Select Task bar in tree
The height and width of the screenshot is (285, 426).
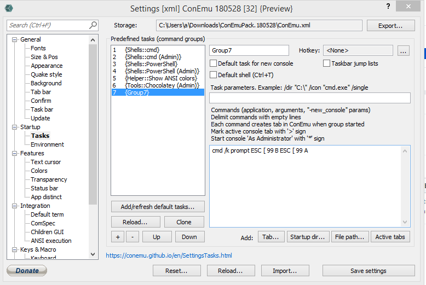click(x=42, y=109)
